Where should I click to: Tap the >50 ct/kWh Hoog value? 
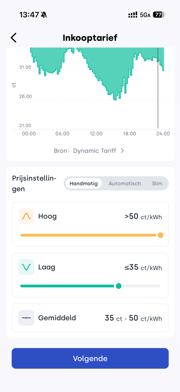coord(143,217)
